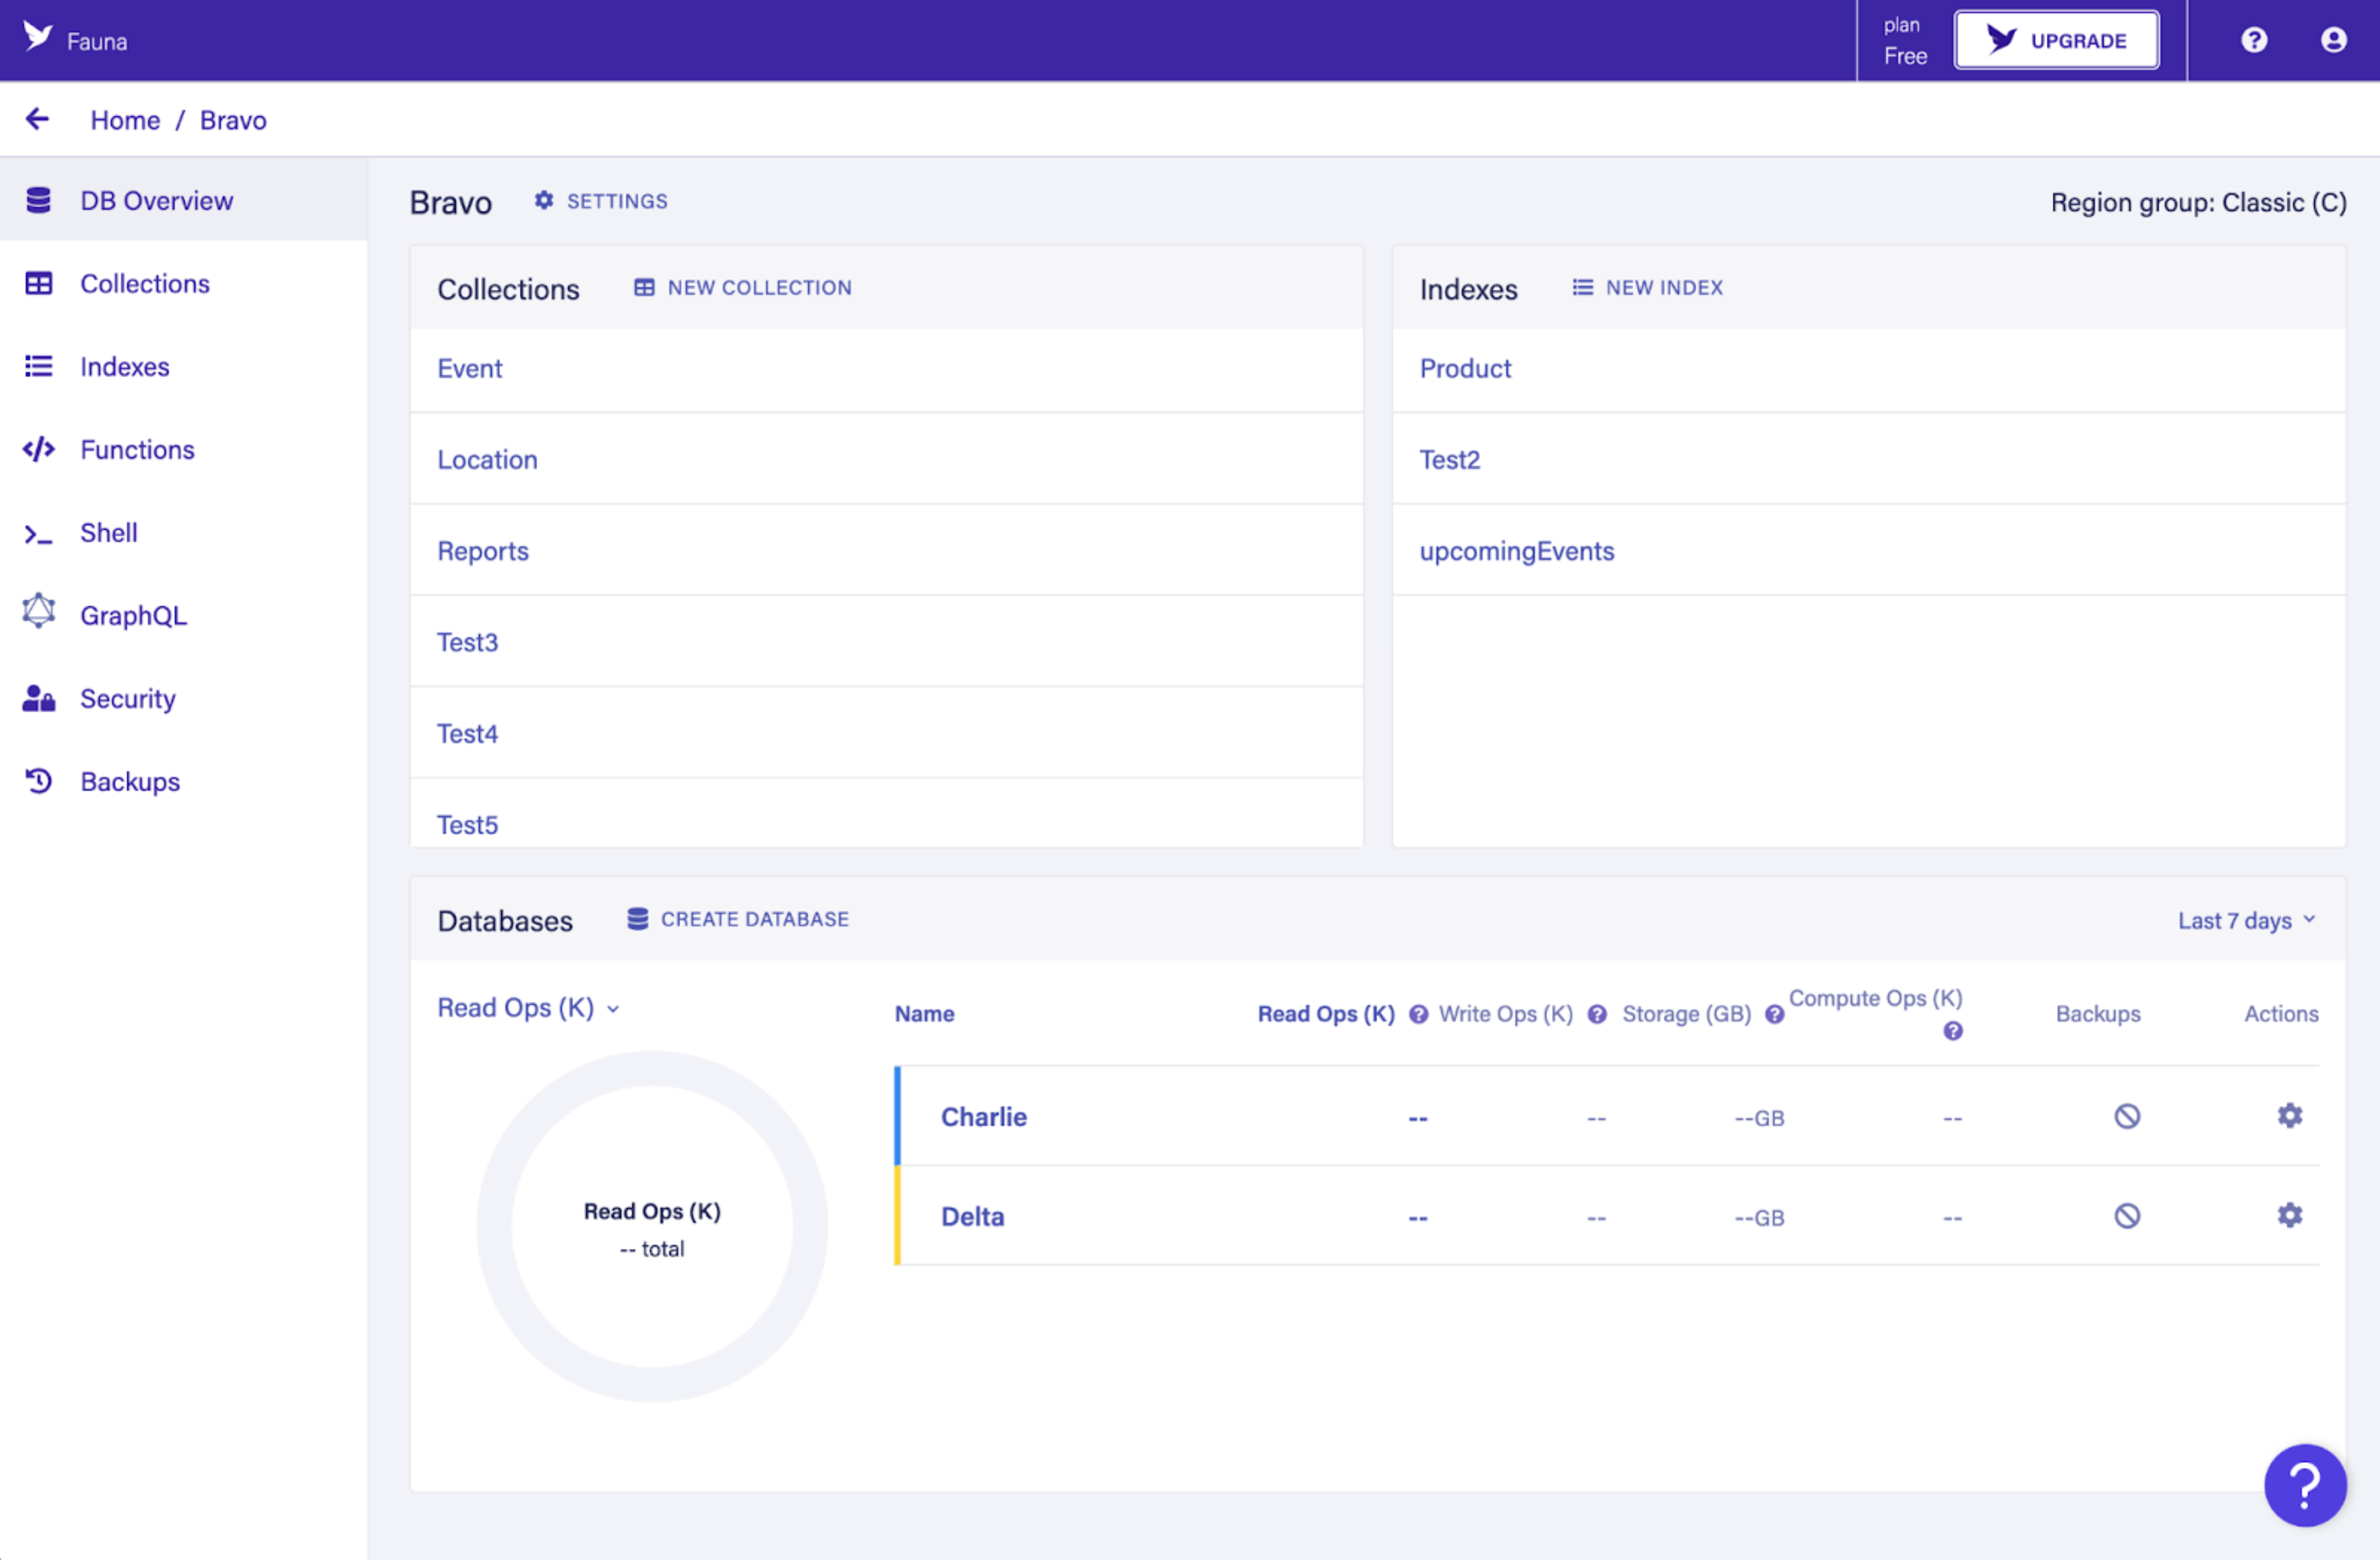Click the Fauna bird logo
The width and height of the screenshot is (2380, 1560).
pos(38,38)
